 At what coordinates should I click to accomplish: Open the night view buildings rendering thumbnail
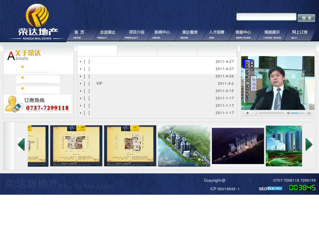coord(238,146)
